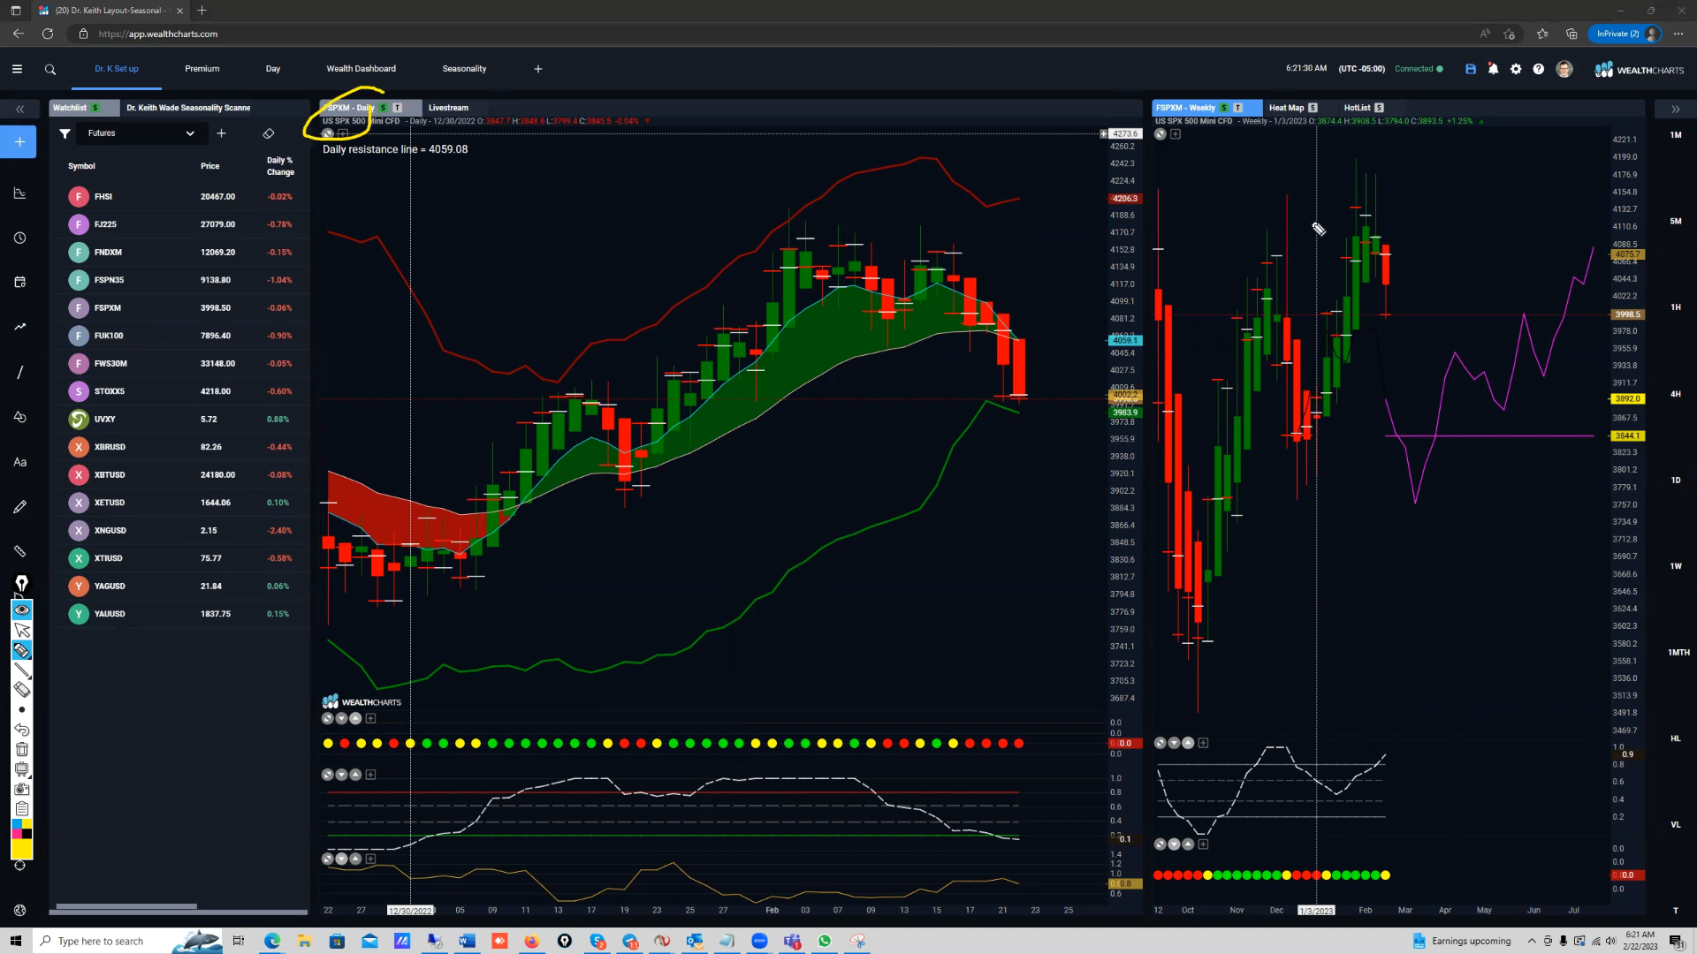Click the trash clear-all in annotation toolbar
Screen dimensions: 1697x954
pos(22,749)
